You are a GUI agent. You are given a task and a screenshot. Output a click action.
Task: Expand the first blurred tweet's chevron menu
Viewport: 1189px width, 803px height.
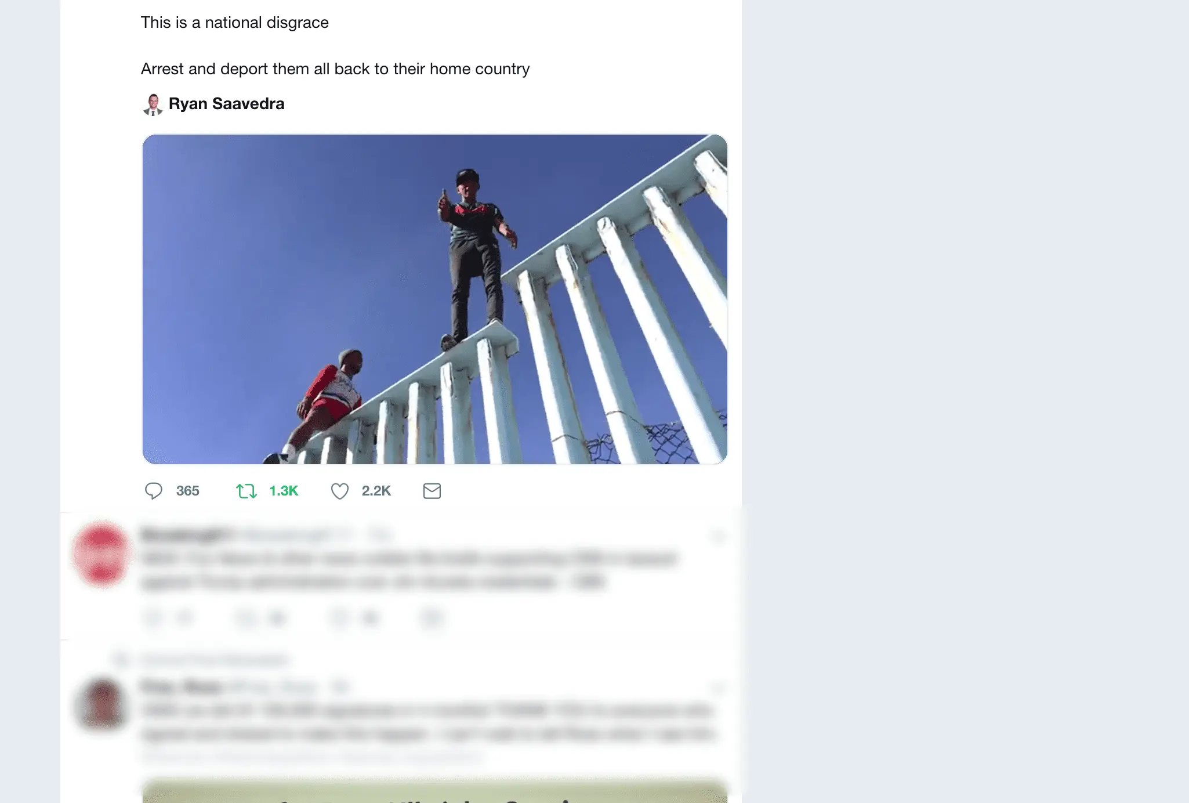pos(718,536)
